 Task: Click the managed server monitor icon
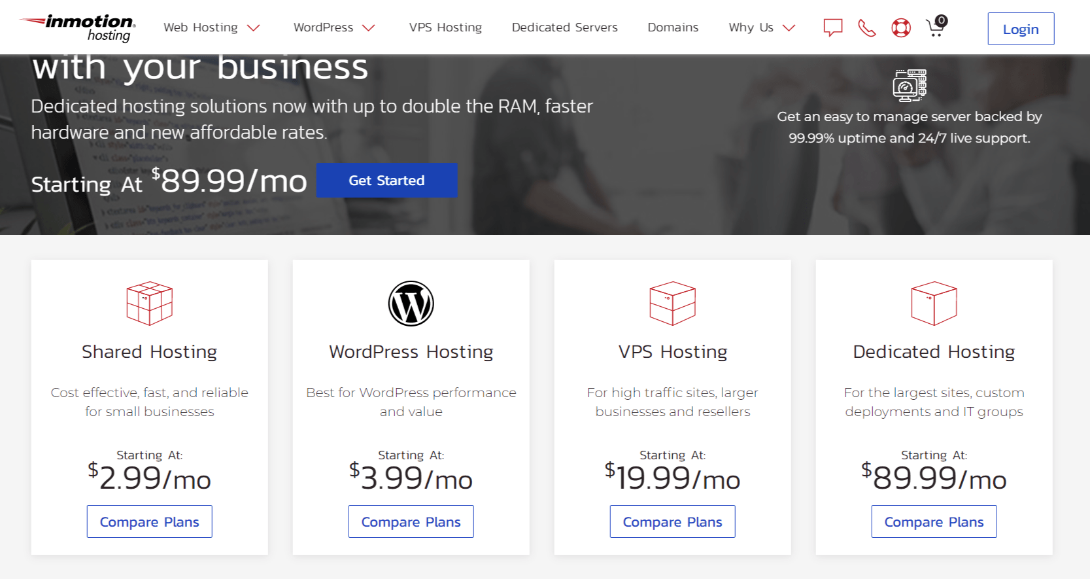pyautogui.click(x=910, y=85)
